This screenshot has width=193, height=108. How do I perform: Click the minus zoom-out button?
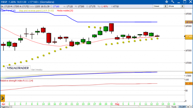(x=191, y=107)
